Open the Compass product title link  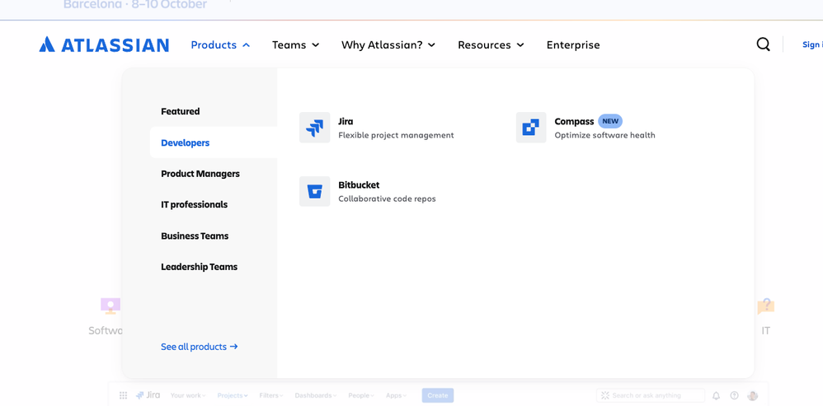pyautogui.click(x=574, y=122)
